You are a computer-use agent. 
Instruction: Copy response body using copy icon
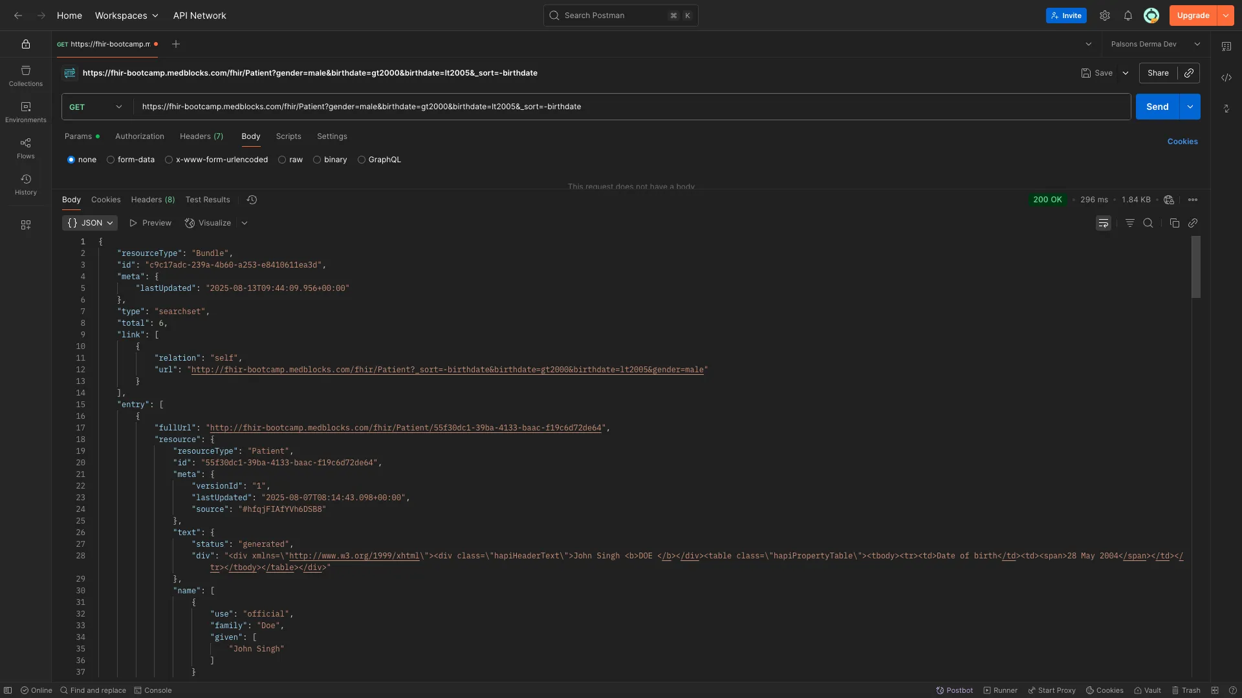[x=1175, y=223]
